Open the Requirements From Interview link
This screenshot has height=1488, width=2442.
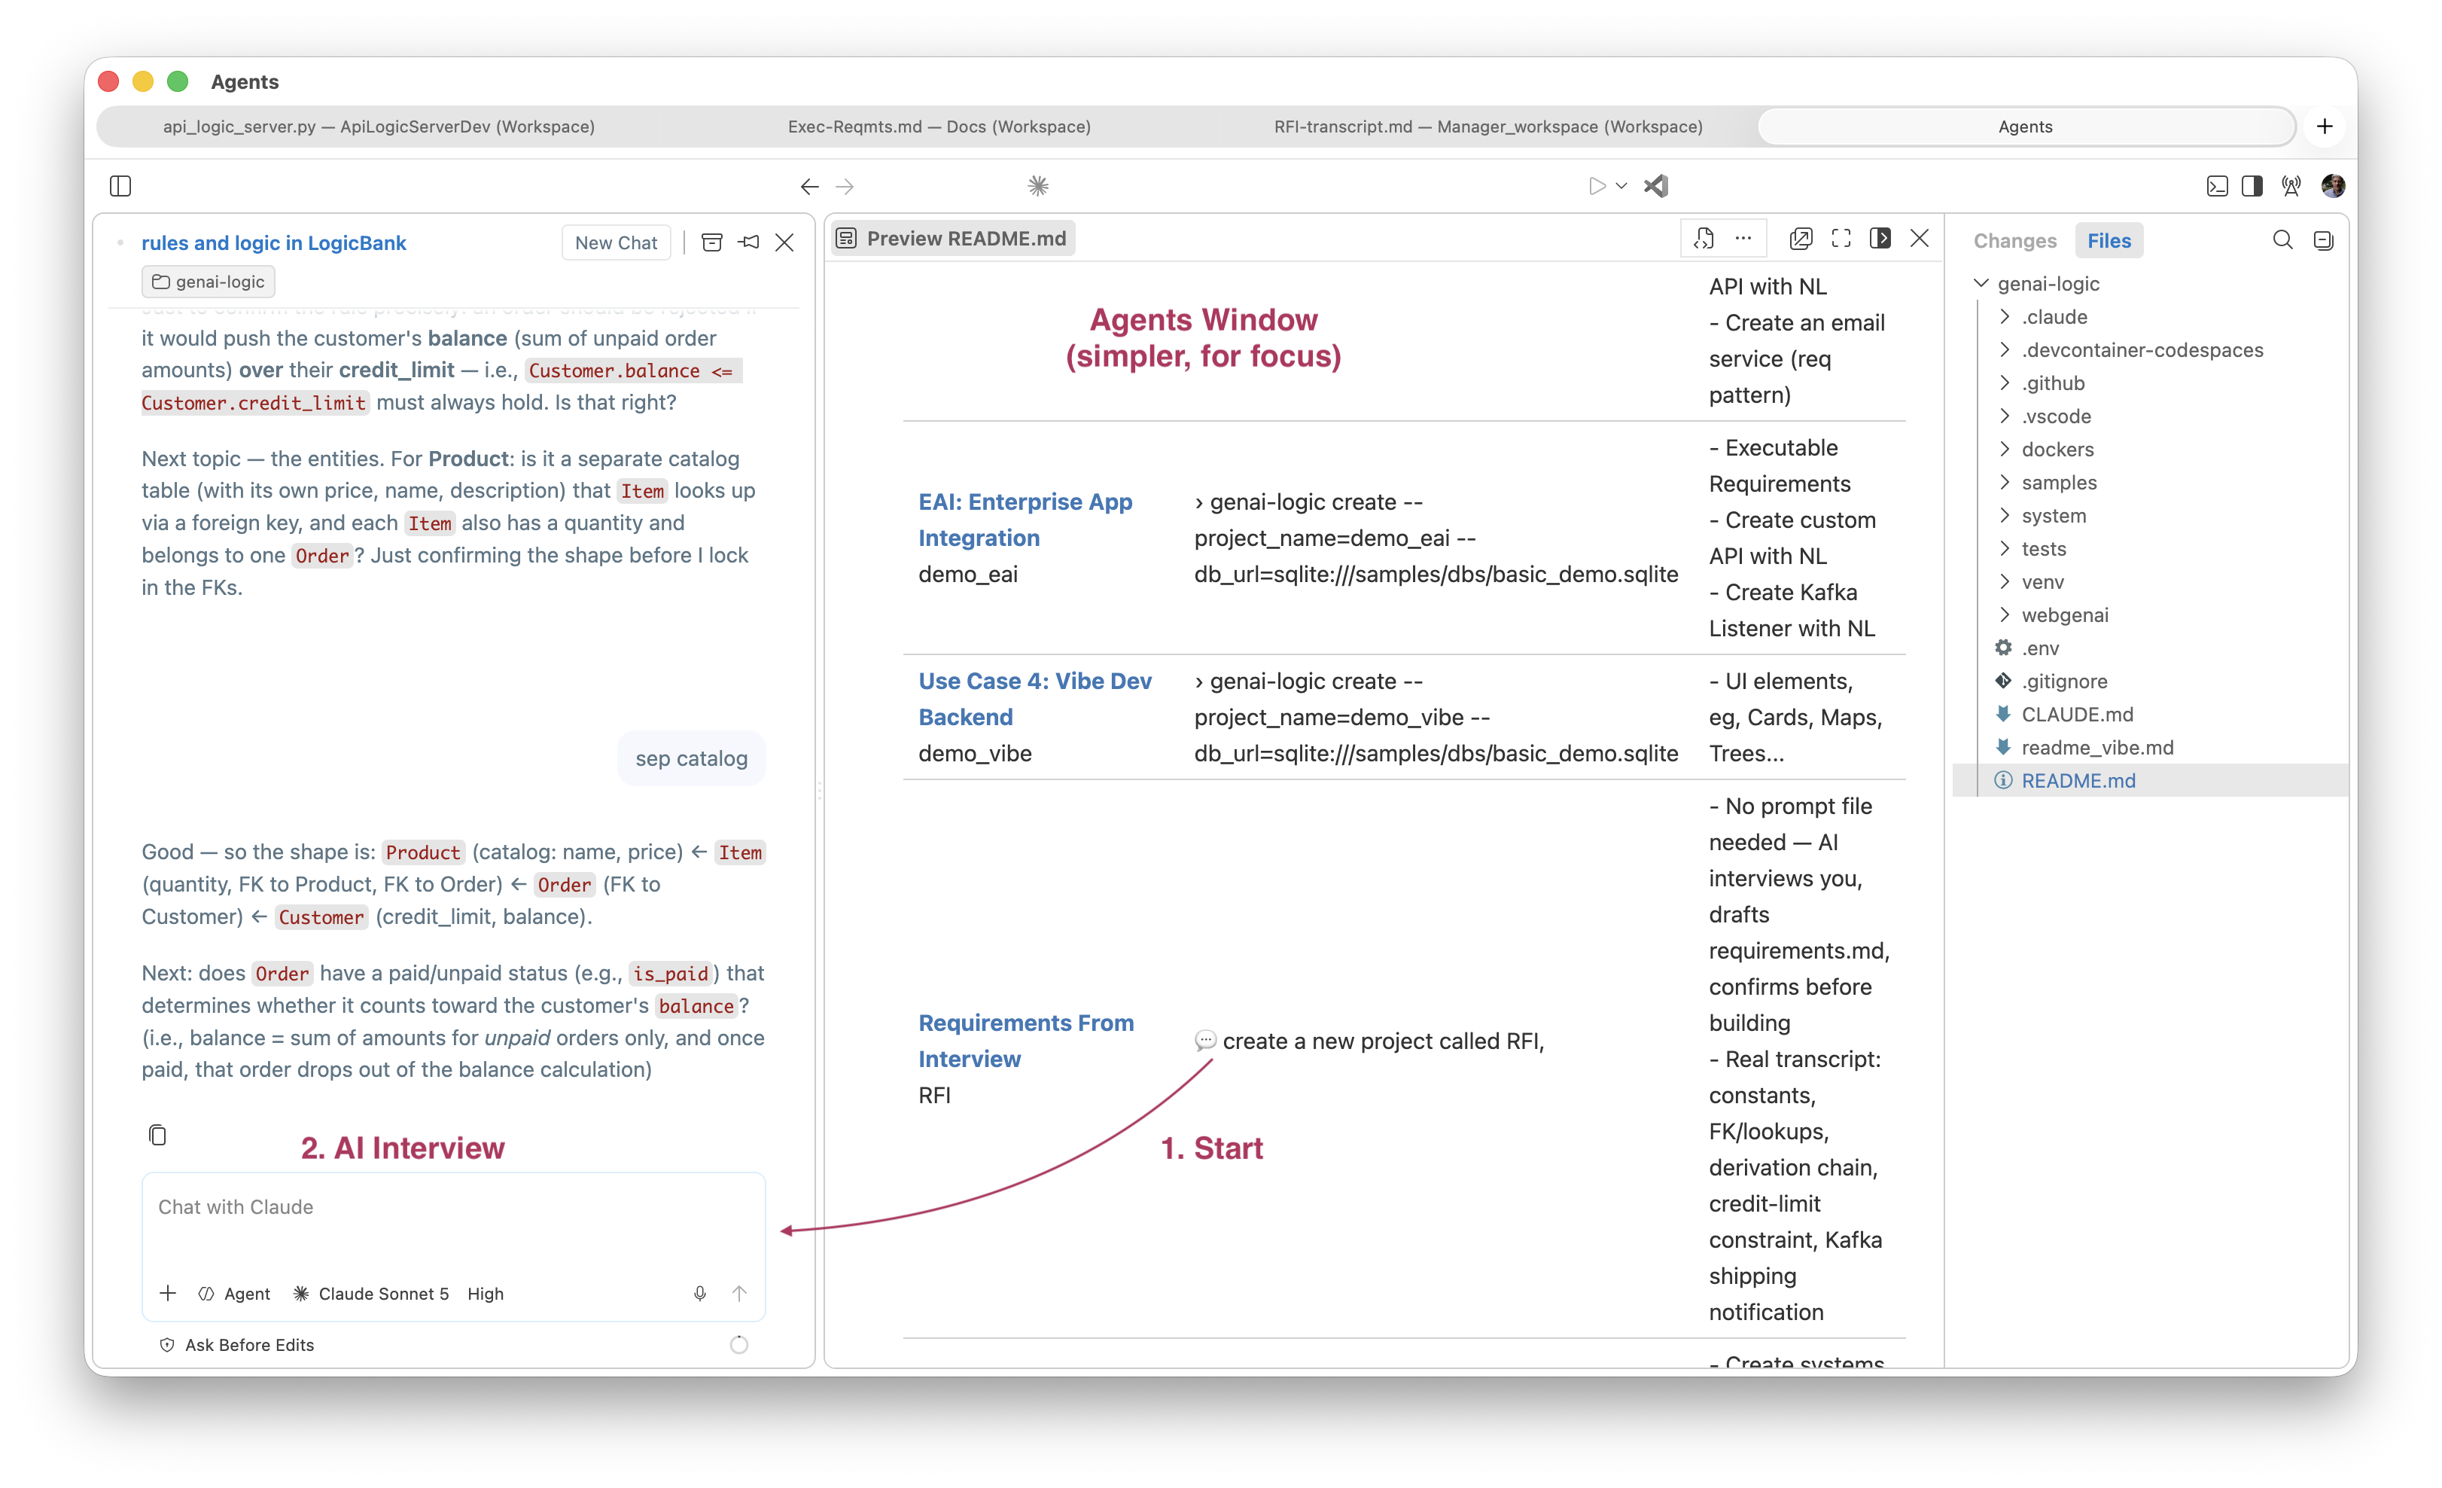pos(1026,1041)
